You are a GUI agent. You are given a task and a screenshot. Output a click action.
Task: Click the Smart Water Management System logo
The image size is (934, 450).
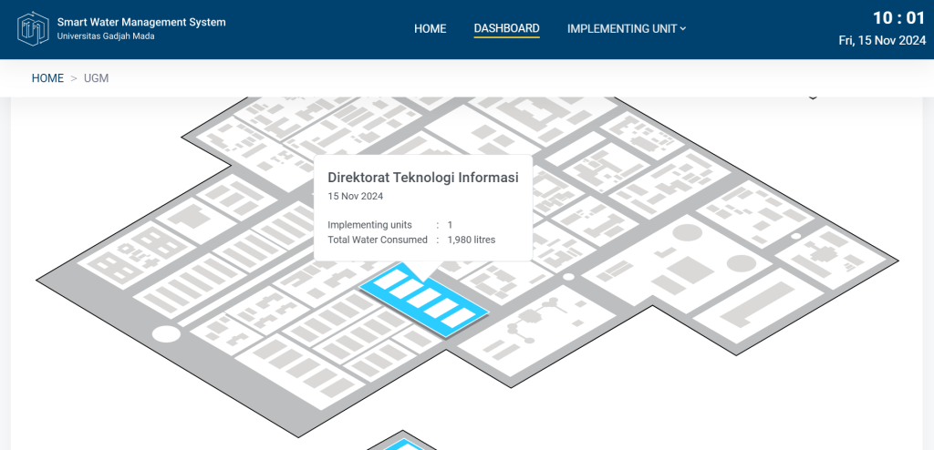pos(33,28)
